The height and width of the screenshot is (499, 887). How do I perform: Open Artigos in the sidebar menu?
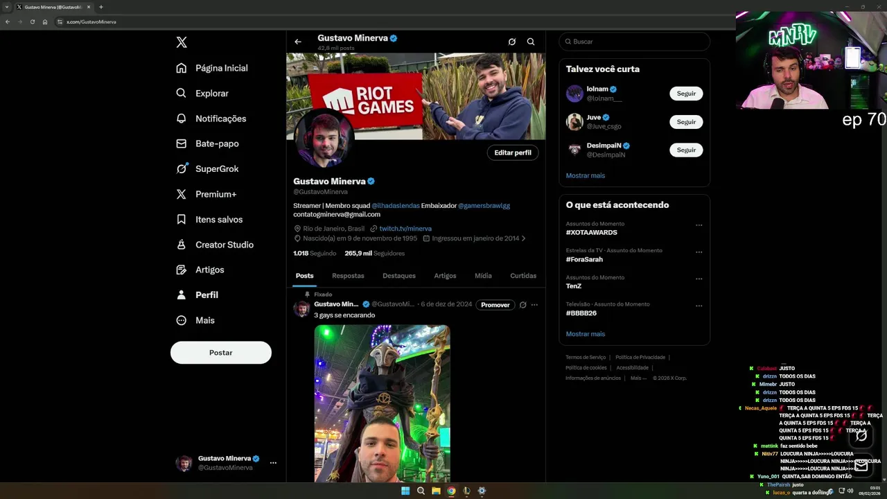pos(200,270)
